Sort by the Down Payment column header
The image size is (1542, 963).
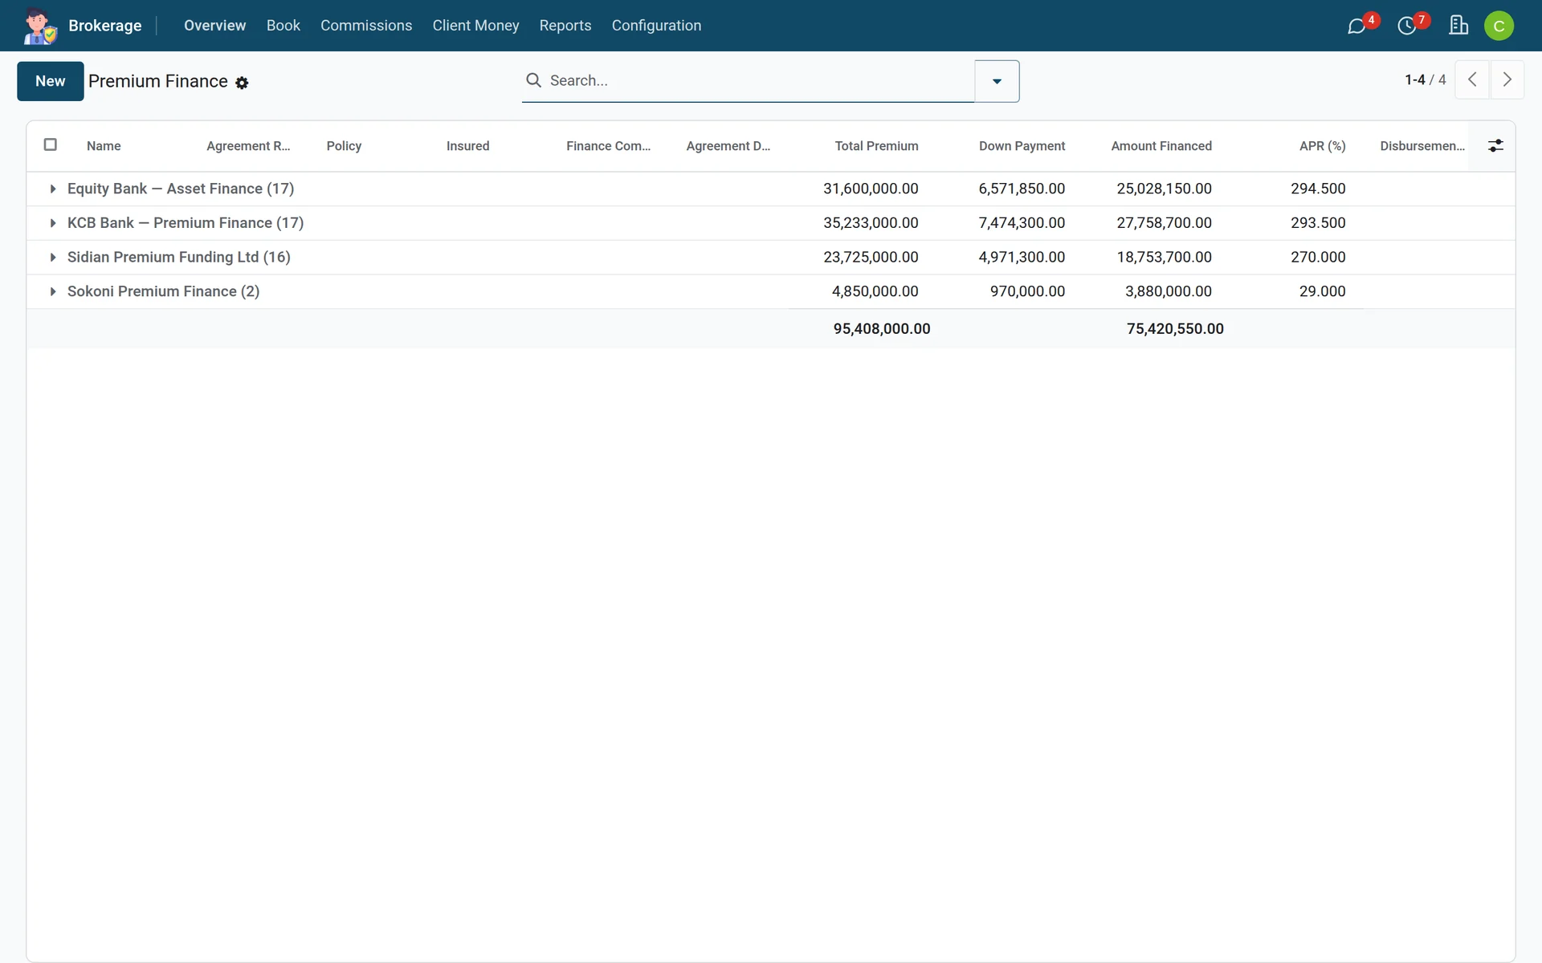point(1022,146)
